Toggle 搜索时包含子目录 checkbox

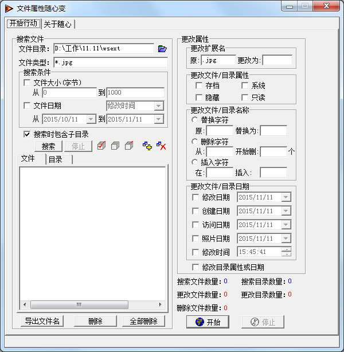tap(27, 134)
